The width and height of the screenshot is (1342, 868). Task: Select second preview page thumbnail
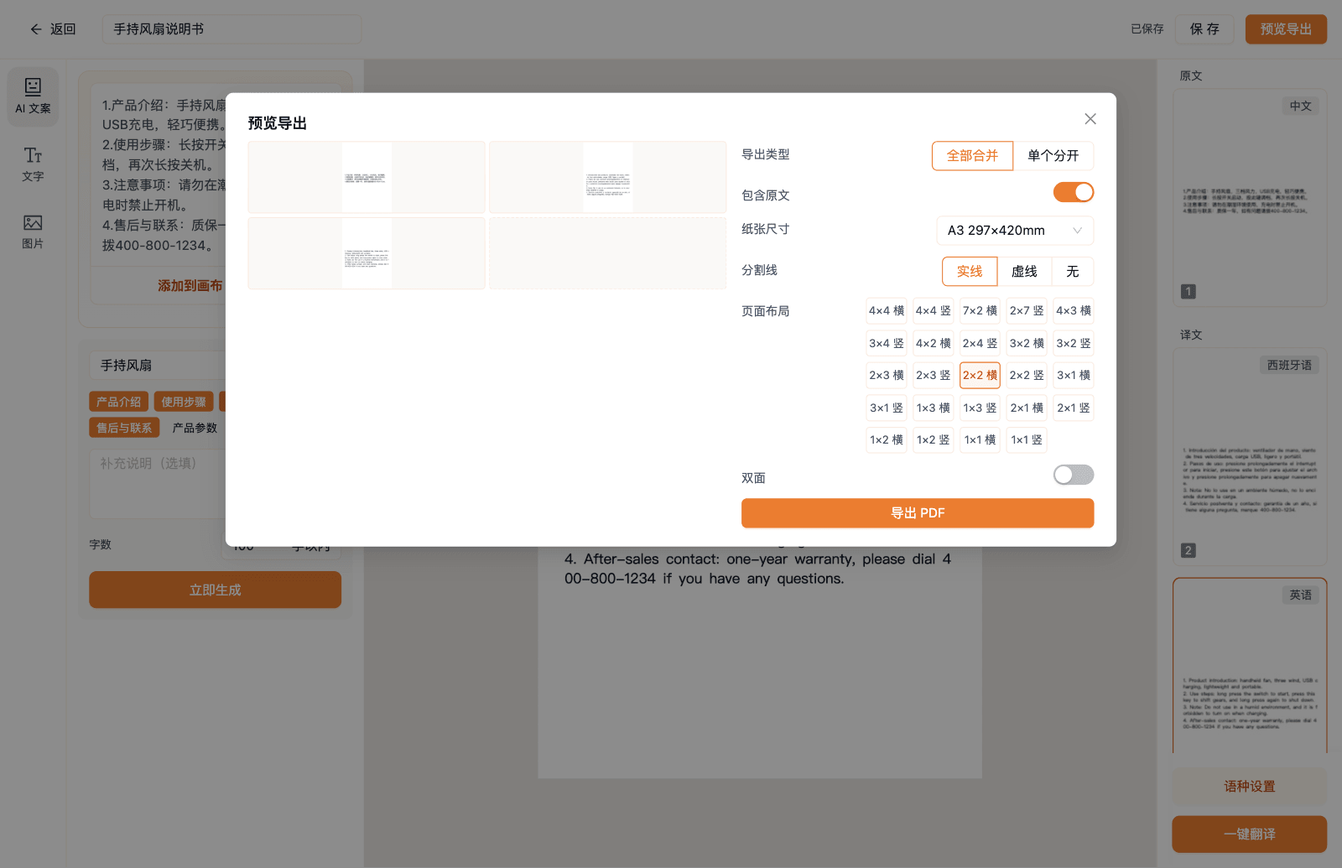(x=607, y=177)
